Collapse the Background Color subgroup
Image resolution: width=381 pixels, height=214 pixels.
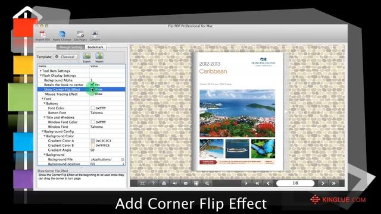click(x=45, y=136)
